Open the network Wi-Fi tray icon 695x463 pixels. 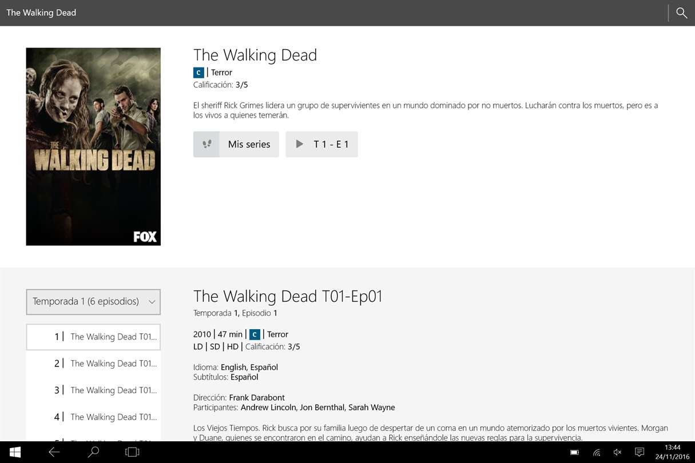597,452
